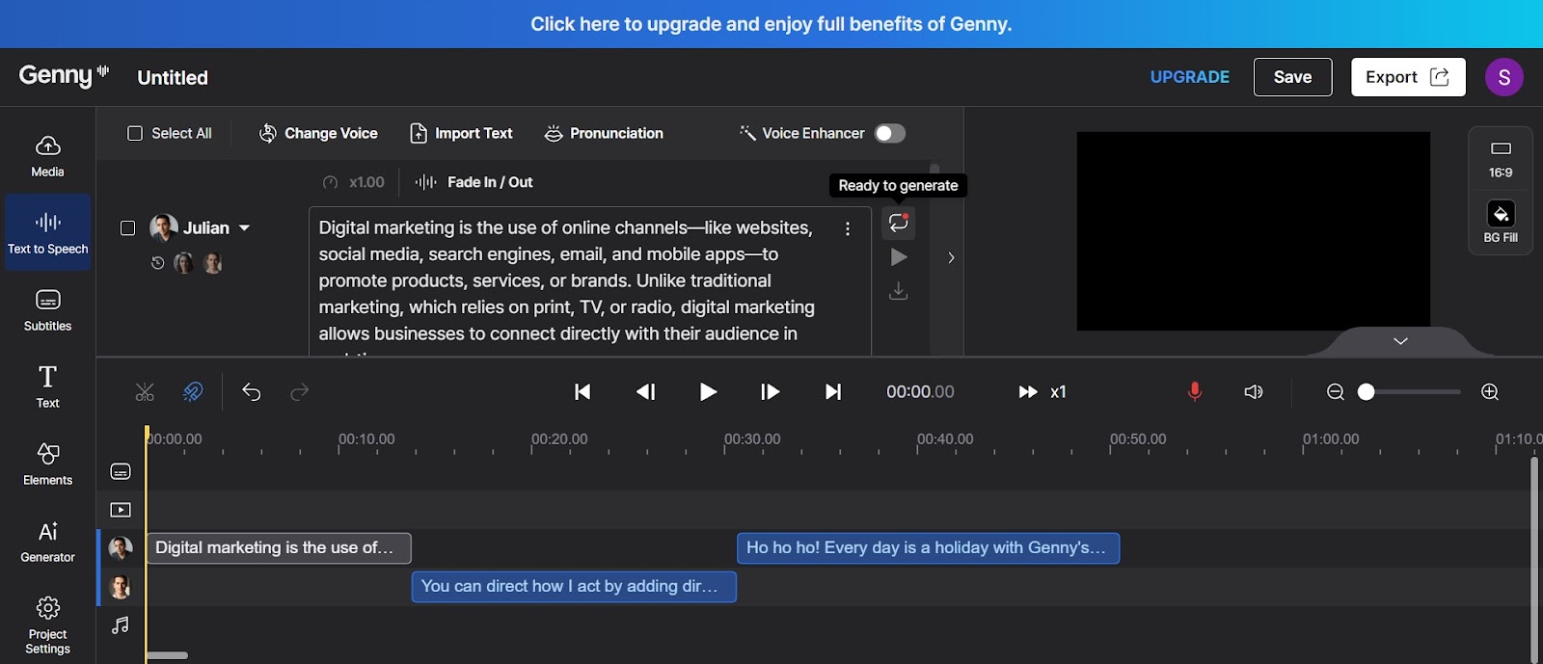This screenshot has height=664, width=1543.
Task: Select the video track icon
Action: click(x=121, y=510)
